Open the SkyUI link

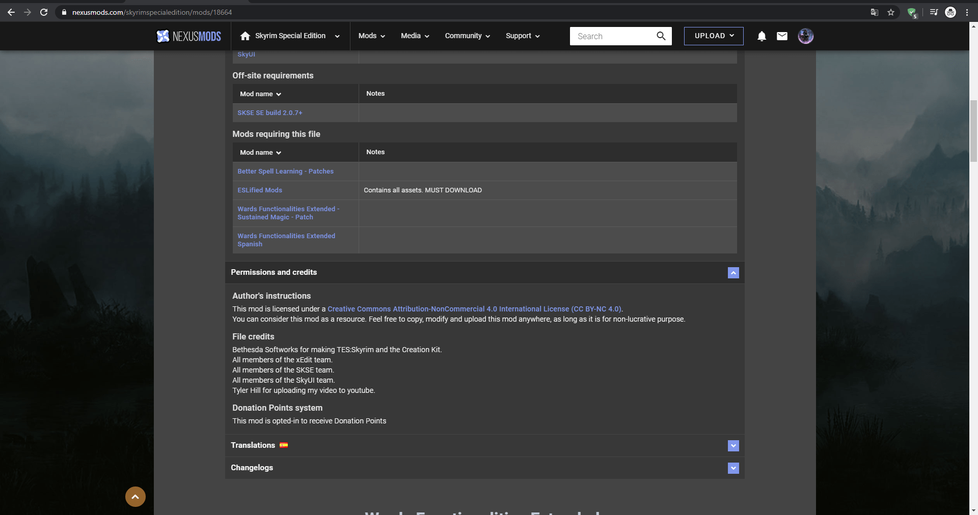pyautogui.click(x=246, y=54)
